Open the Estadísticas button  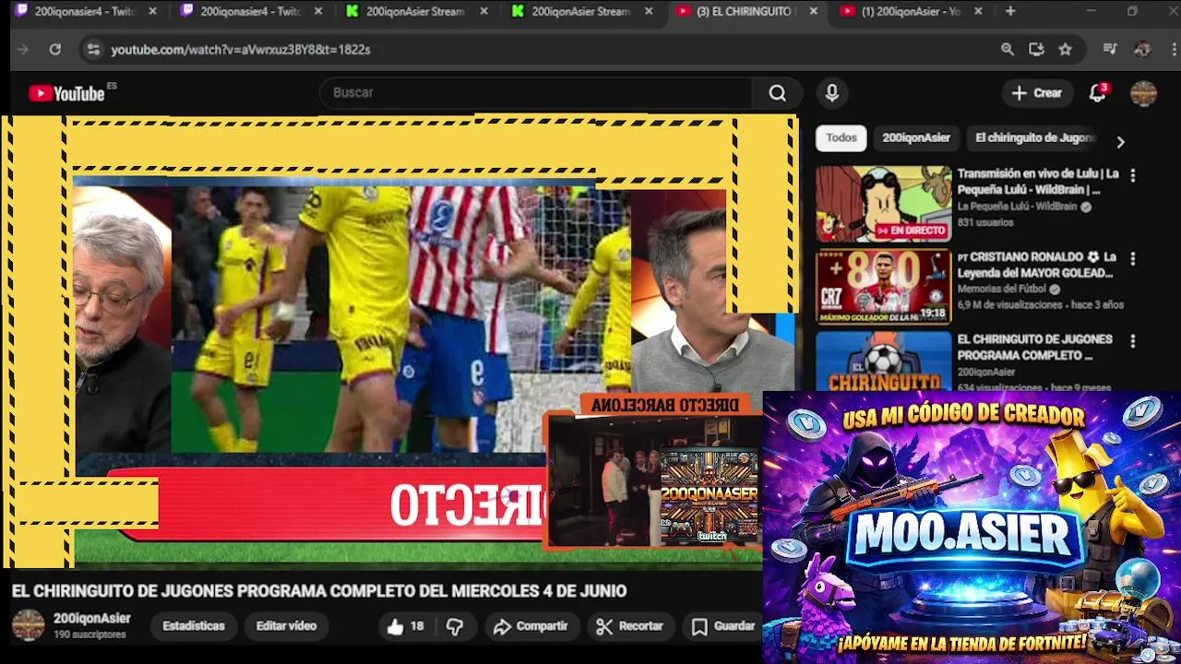click(194, 626)
